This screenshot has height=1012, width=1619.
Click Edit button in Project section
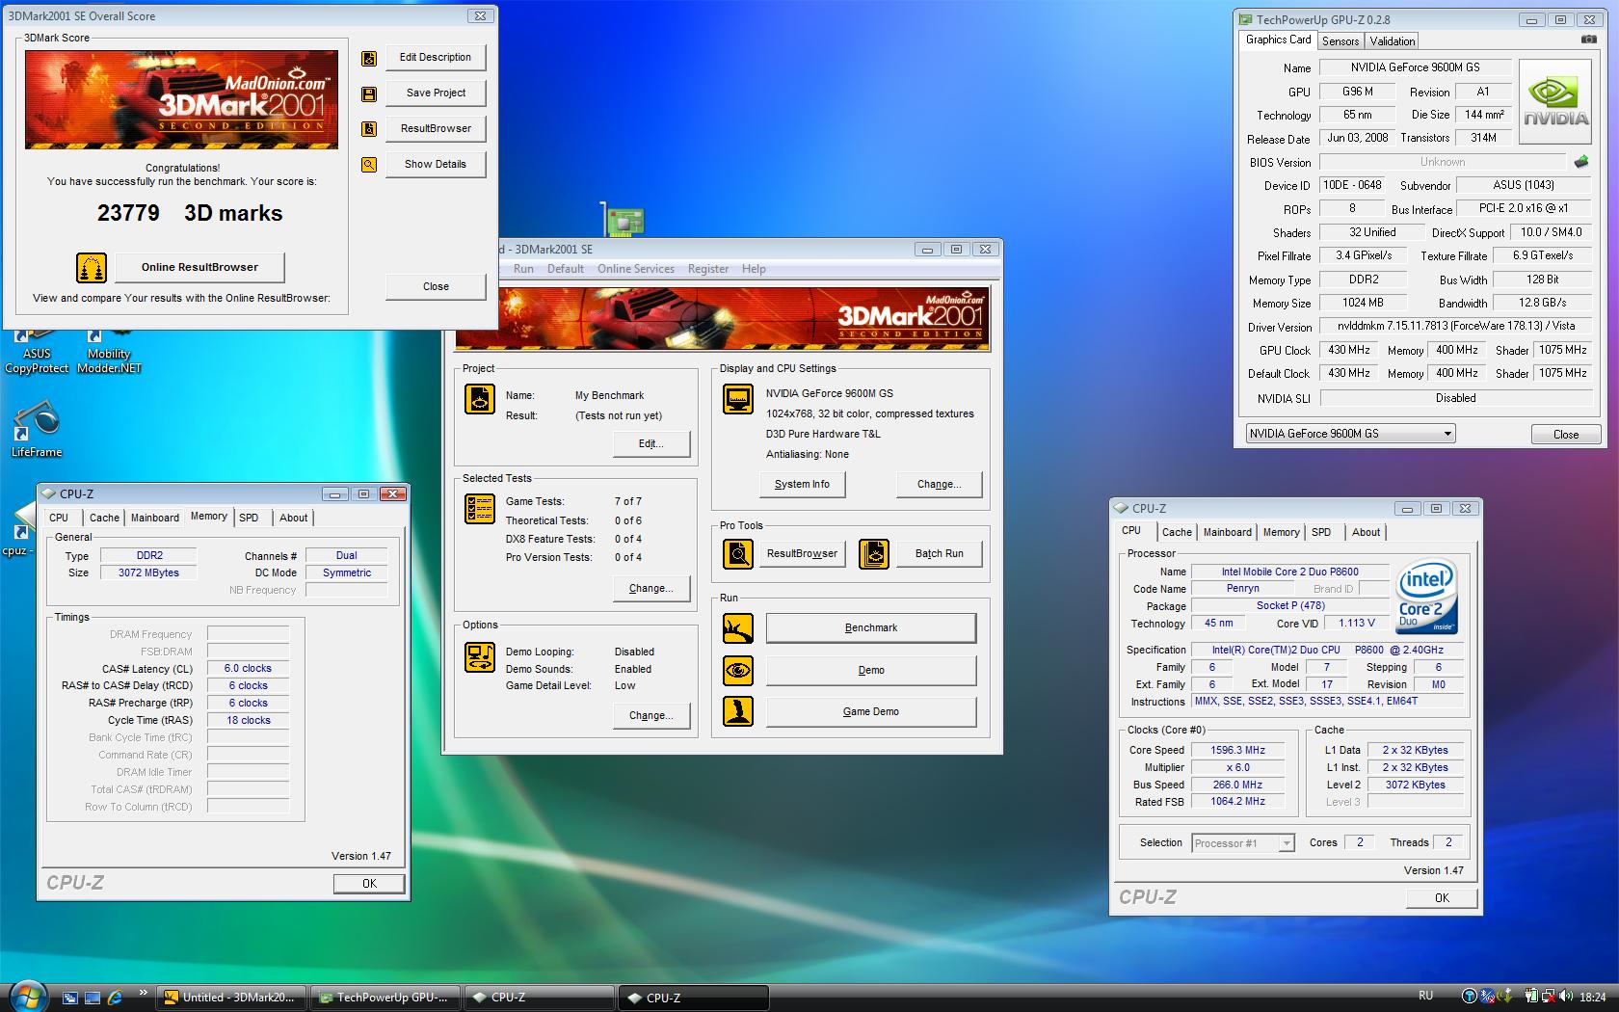pyautogui.click(x=651, y=444)
